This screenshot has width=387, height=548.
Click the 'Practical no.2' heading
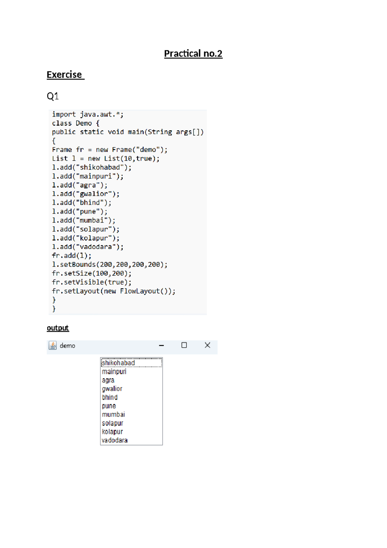pos(193,53)
